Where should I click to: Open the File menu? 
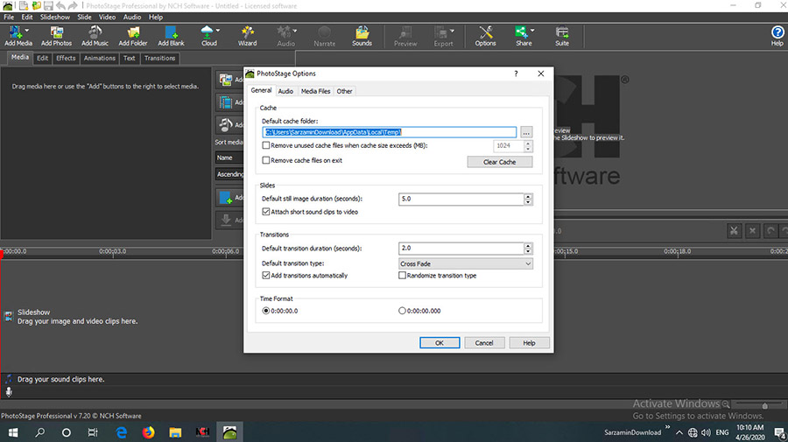click(x=9, y=18)
